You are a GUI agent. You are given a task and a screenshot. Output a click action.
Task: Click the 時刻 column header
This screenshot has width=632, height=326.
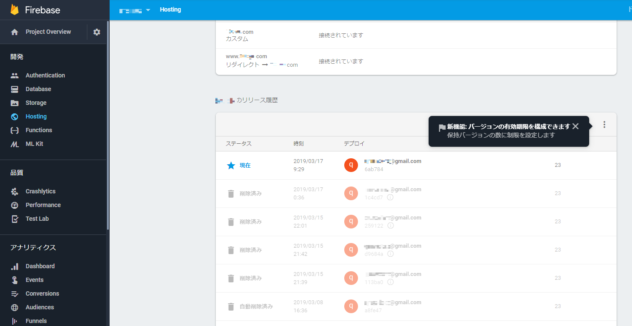point(298,144)
